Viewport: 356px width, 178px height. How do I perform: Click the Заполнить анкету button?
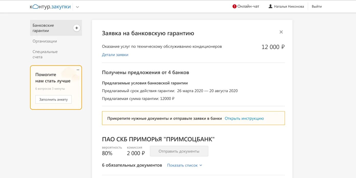pos(53,99)
